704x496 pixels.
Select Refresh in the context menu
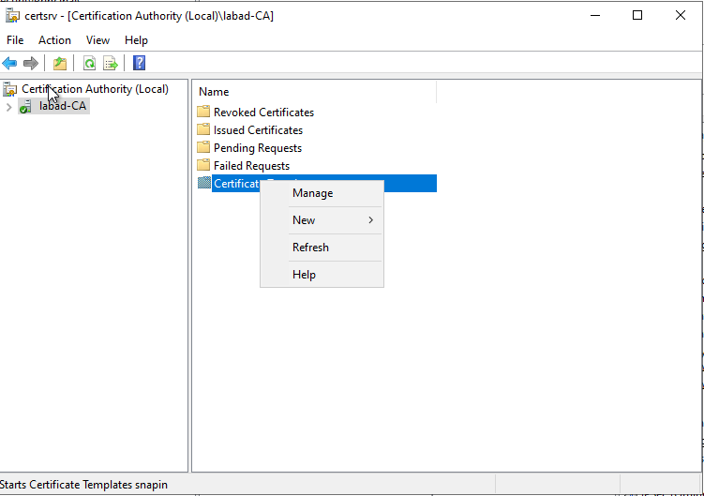(310, 248)
